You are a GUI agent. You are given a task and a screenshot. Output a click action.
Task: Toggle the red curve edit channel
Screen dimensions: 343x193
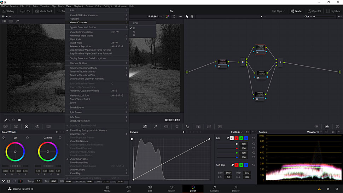[x=237, y=138]
